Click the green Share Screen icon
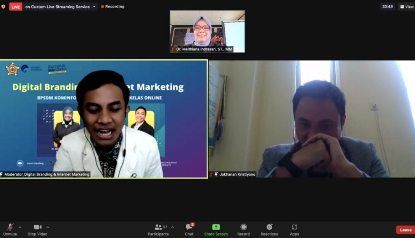The image size is (415, 238). (x=216, y=227)
